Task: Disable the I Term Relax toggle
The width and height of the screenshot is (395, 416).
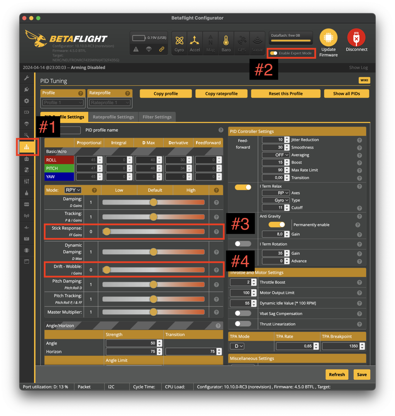Action: tap(243, 187)
